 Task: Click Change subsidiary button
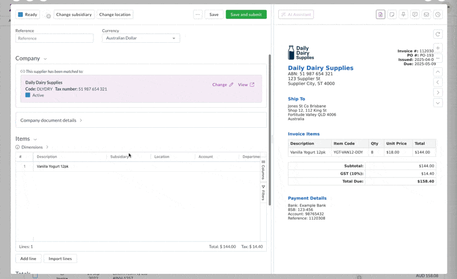point(74,15)
